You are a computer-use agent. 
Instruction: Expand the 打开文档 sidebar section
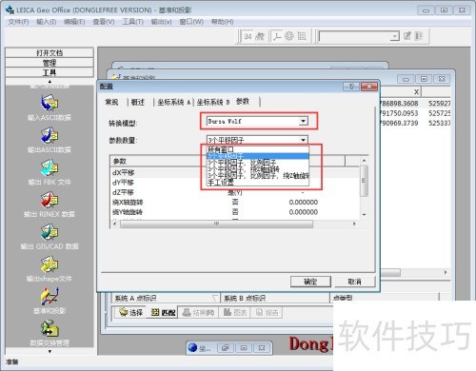pyautogui.click(x=50, y=52)
